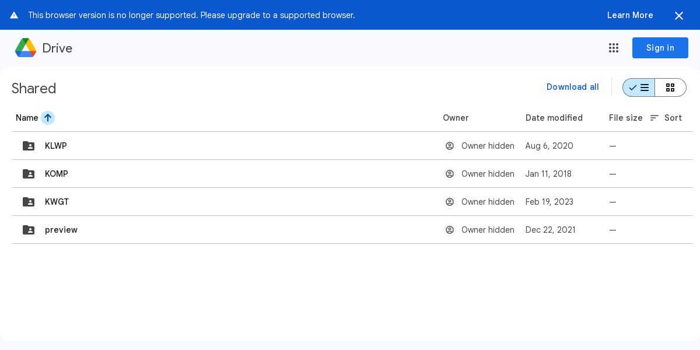Click the Aug 6, 2020 date

point(549,146)
